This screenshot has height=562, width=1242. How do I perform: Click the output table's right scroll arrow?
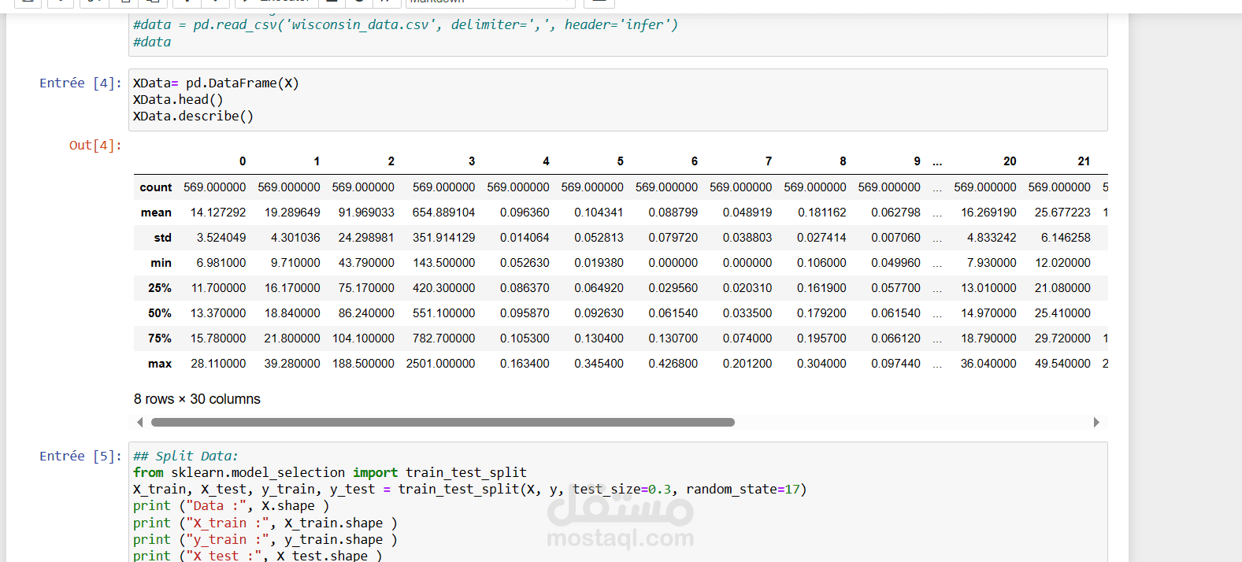tap(1096, 423)
